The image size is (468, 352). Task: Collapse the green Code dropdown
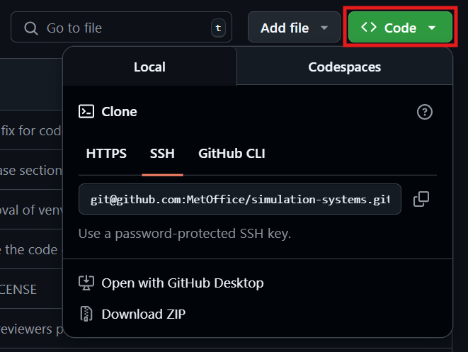[399, 28]
